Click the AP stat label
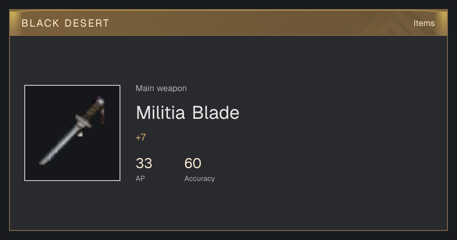 (140, 178)
